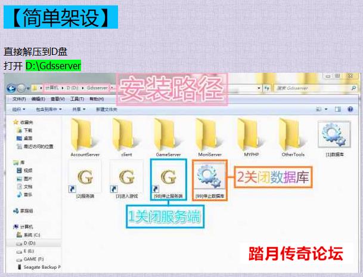Screen dimensions: 363x277
Task: Expand the 包含到库中 dropdown
Action: [49, 109]
